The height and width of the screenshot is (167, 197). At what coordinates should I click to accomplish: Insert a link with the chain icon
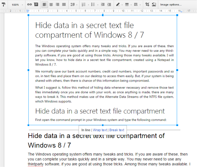click(x=30, y=5)
